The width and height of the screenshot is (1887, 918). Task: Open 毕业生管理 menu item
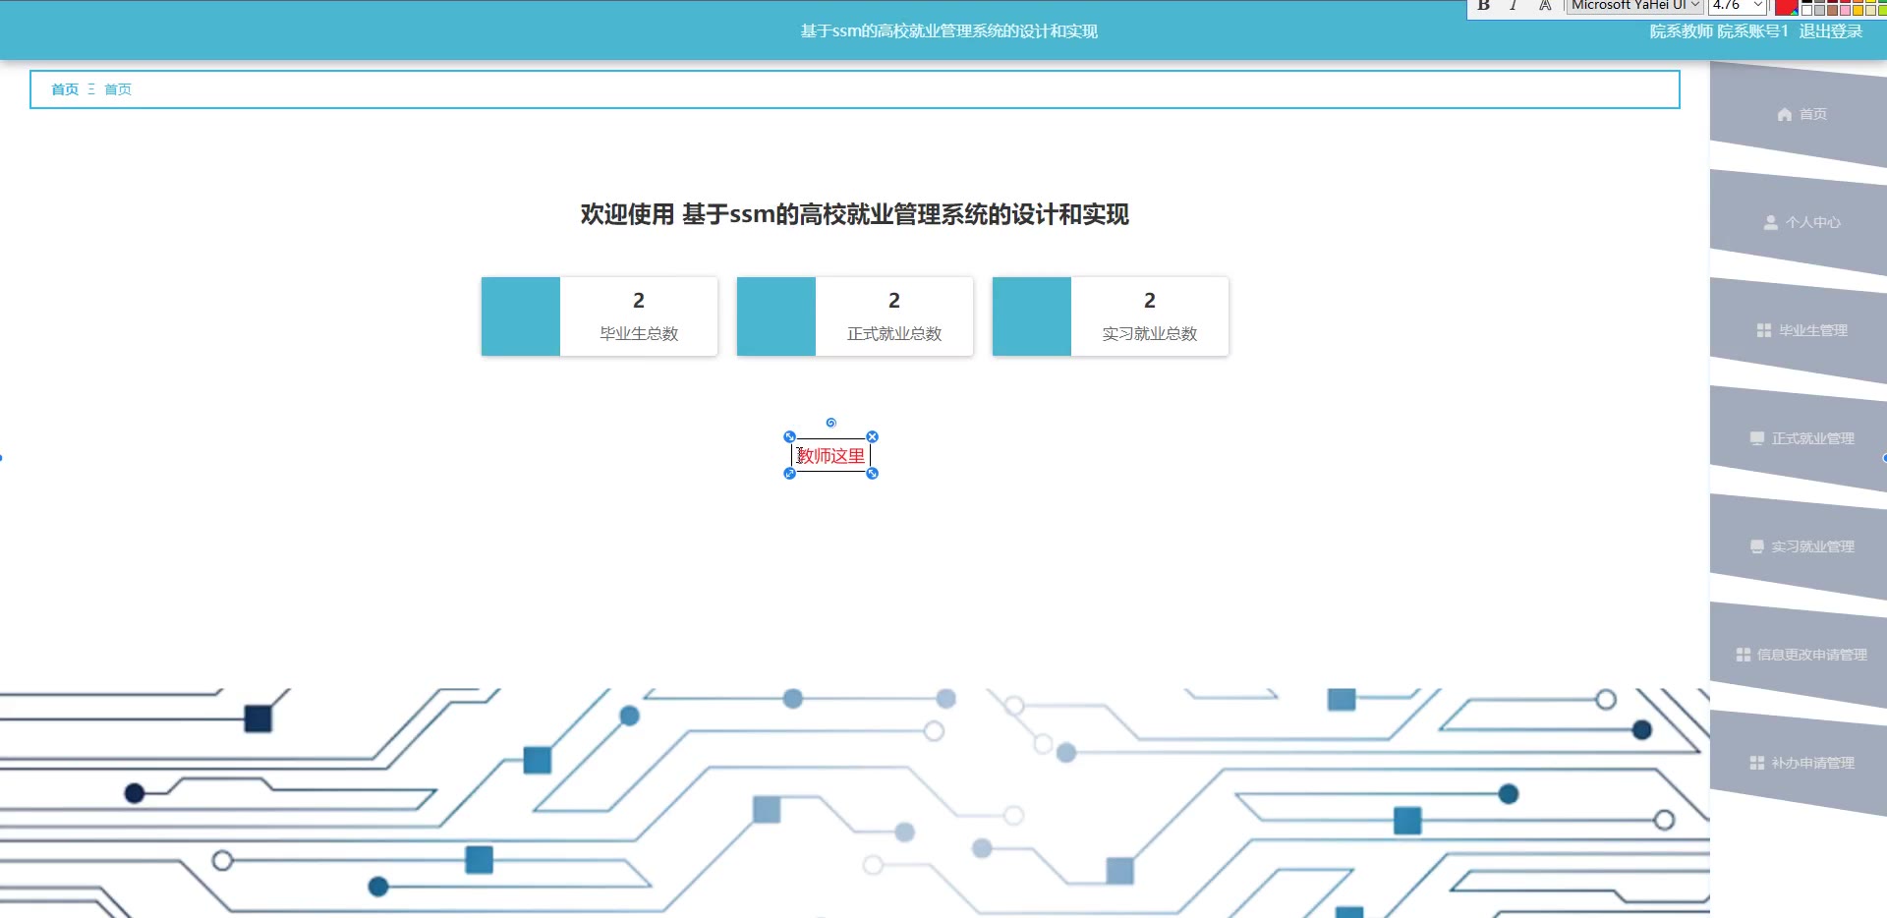(1799, 330)
